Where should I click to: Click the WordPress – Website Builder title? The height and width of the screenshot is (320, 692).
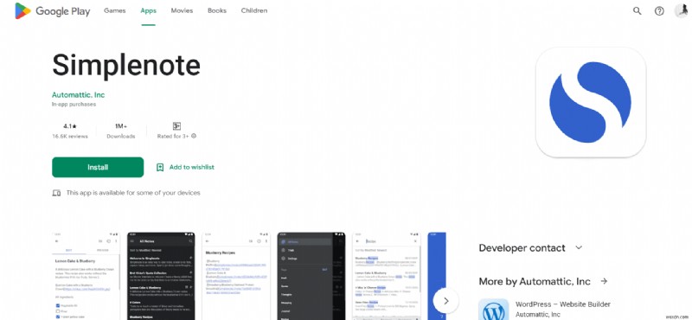tap(563, 304)
